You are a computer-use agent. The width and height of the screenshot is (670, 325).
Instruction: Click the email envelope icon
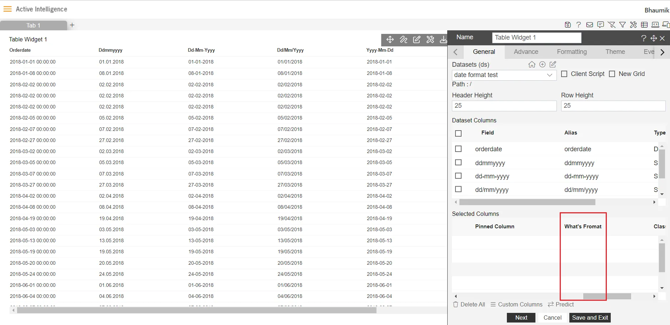[590, 25]
